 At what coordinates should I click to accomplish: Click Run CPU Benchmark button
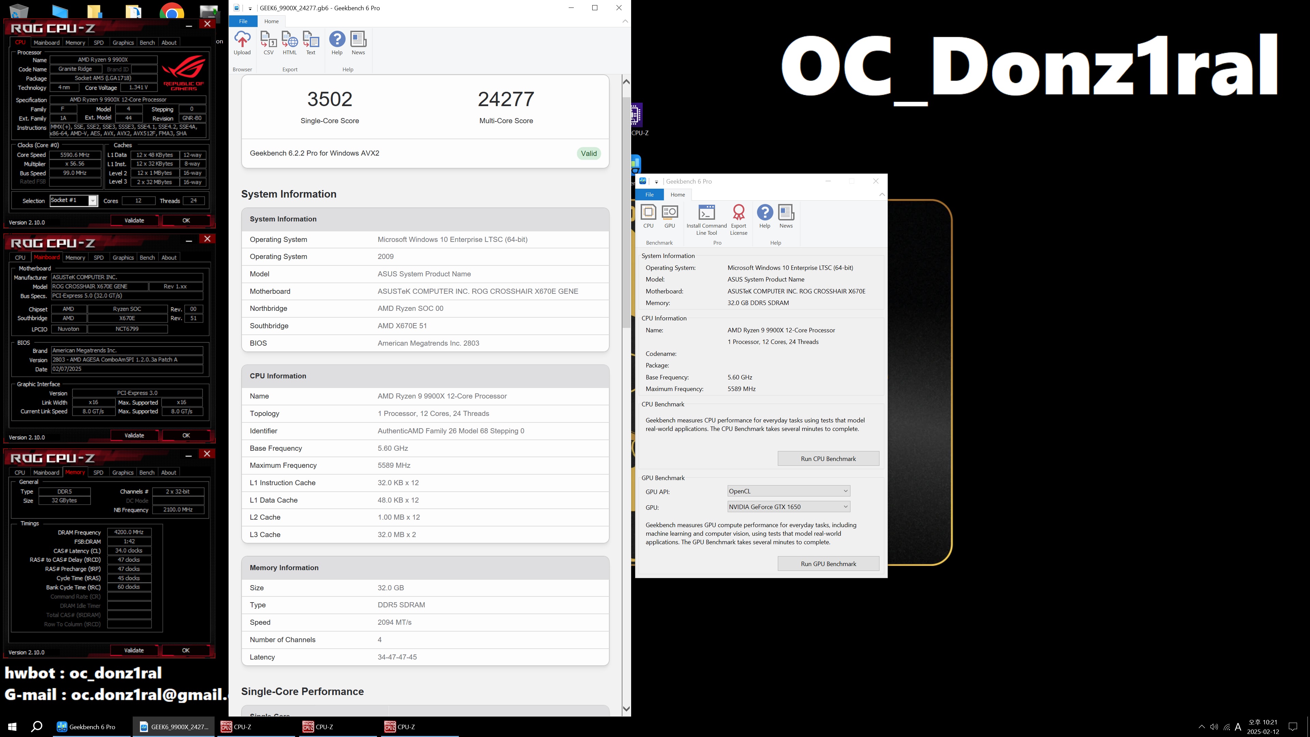pos(828,459)
